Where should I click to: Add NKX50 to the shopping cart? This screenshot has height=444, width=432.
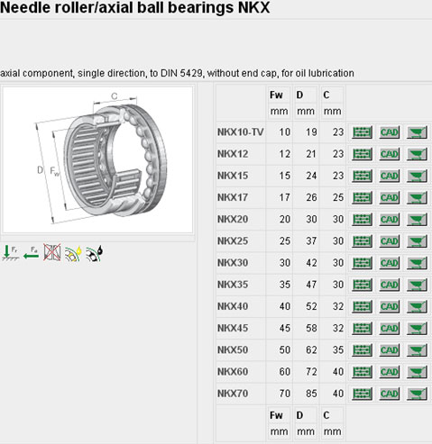[x=417, y=350]
